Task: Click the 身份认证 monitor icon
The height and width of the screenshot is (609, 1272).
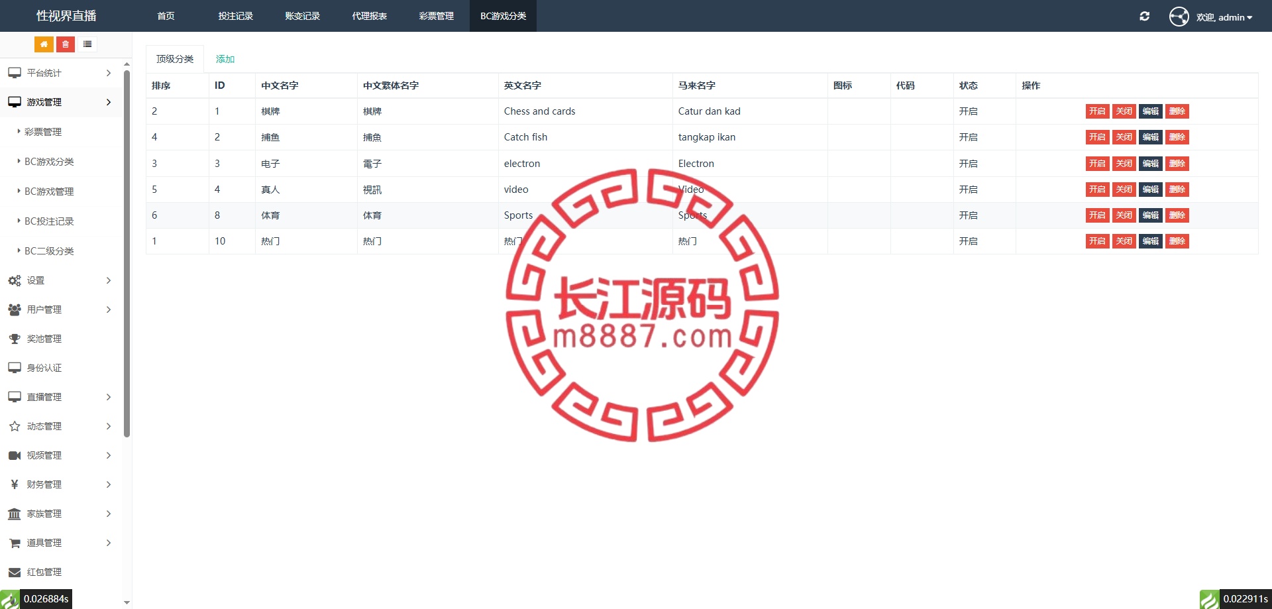Action: pos(15,368)
